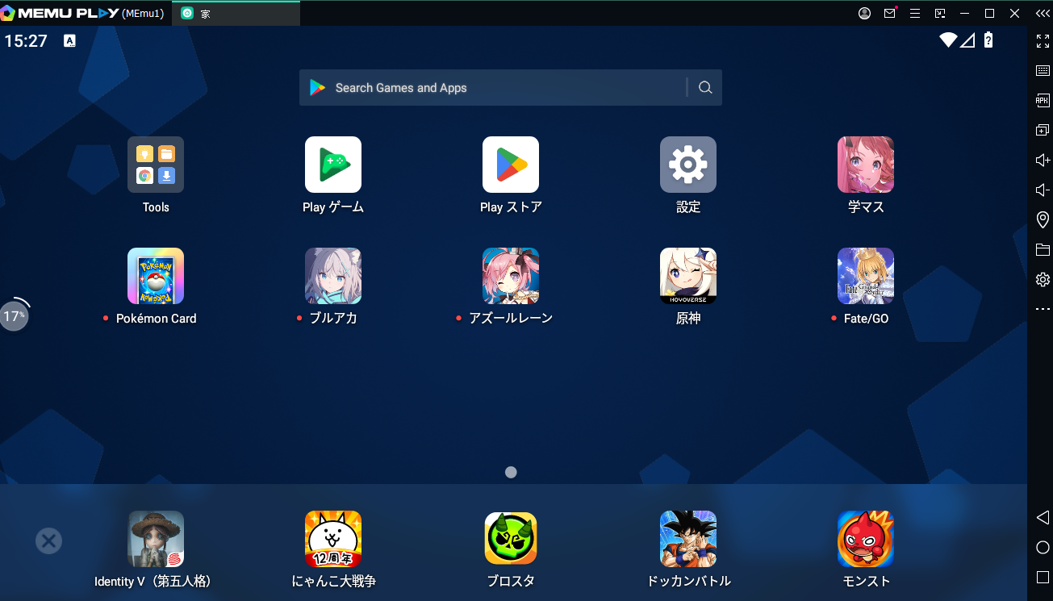Show more sidebar tools via three dots
Viewport: 1053px width, 601px height.
(1043, 309)
